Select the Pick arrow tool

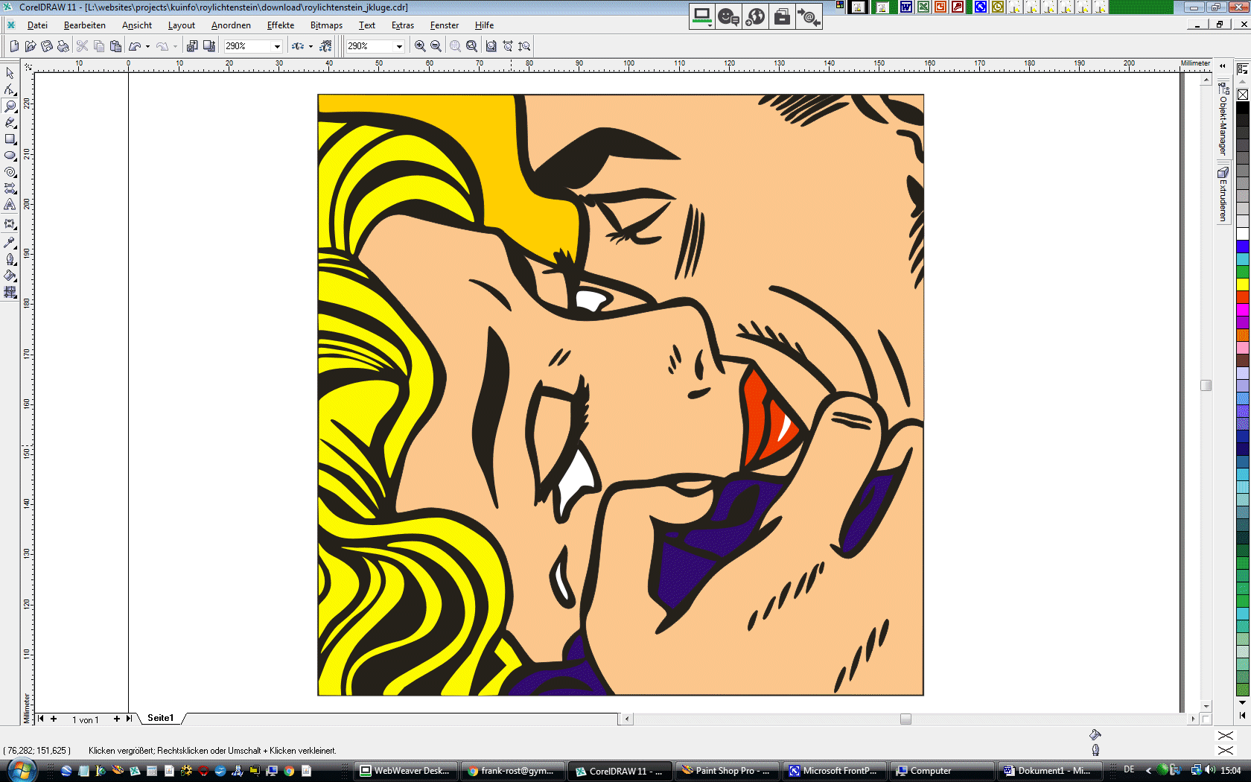(x=10, y=73)
